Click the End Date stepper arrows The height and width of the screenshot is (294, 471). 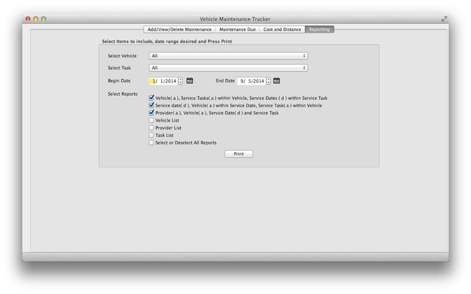tap(268, 81)
